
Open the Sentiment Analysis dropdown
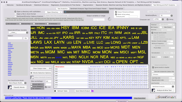(x=163, y=86)
